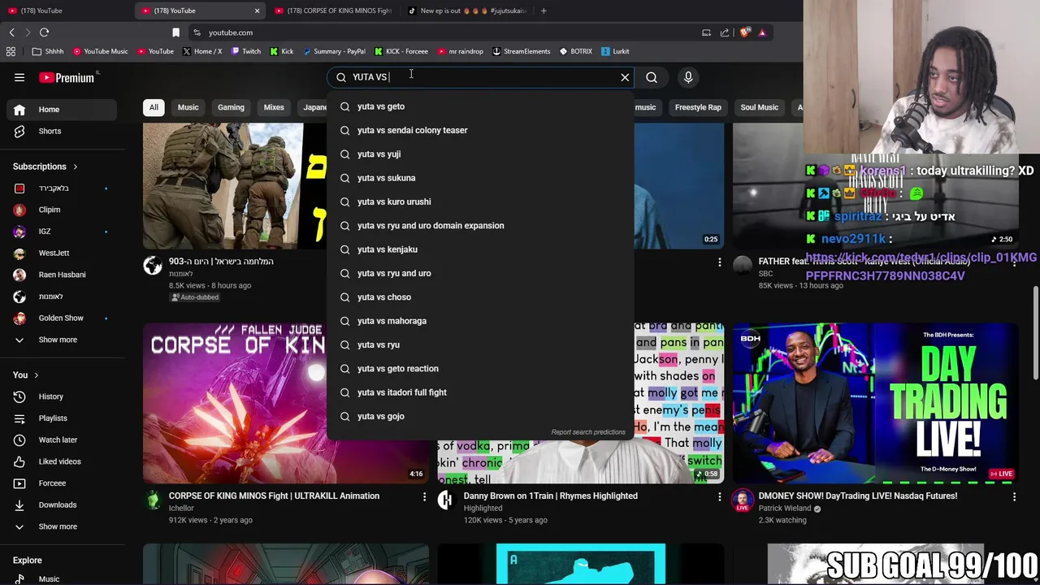Expand the You section arrow
This screenshot has width=1040, height=585.
click(36, 375)
